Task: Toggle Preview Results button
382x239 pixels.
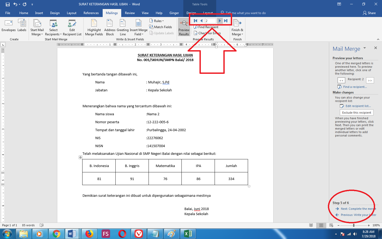Action: pos(184,27)
